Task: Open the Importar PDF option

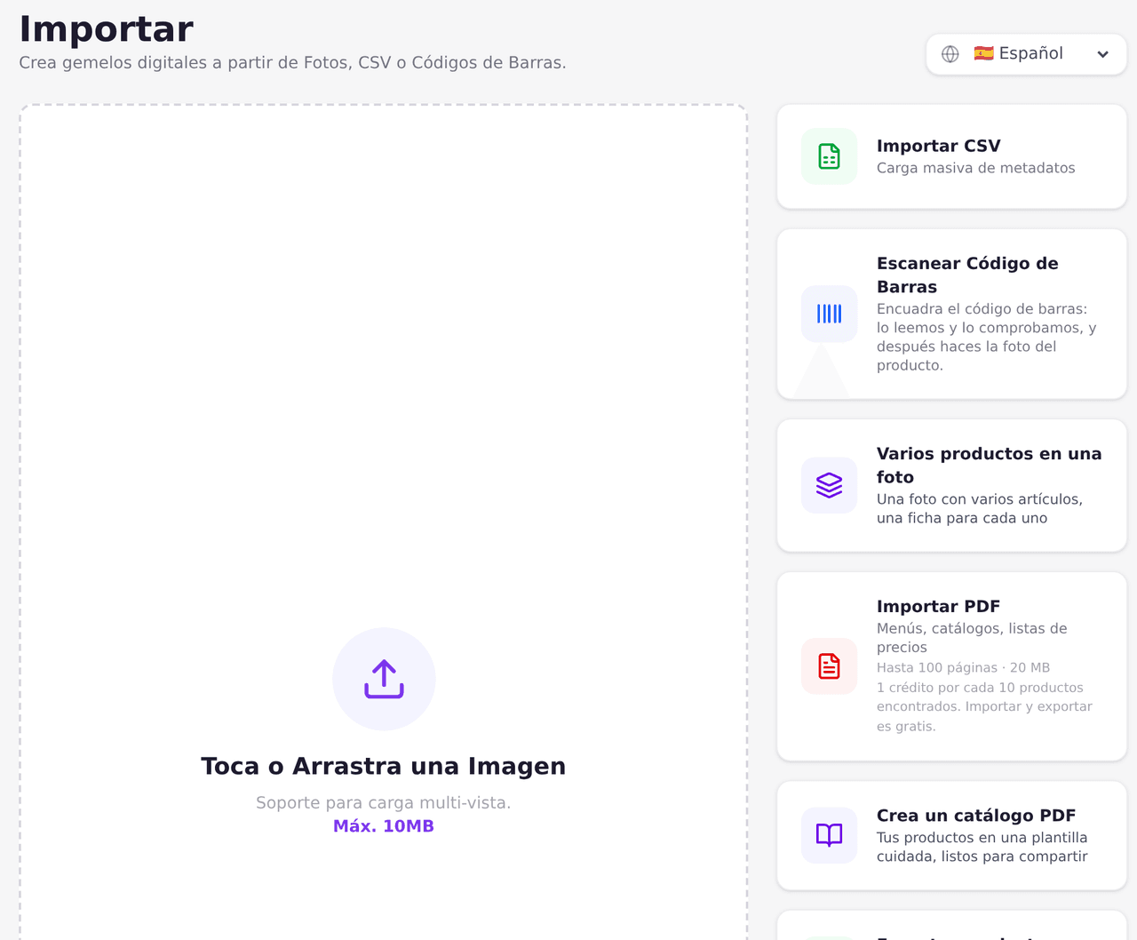Action: [x=951, y=666]
